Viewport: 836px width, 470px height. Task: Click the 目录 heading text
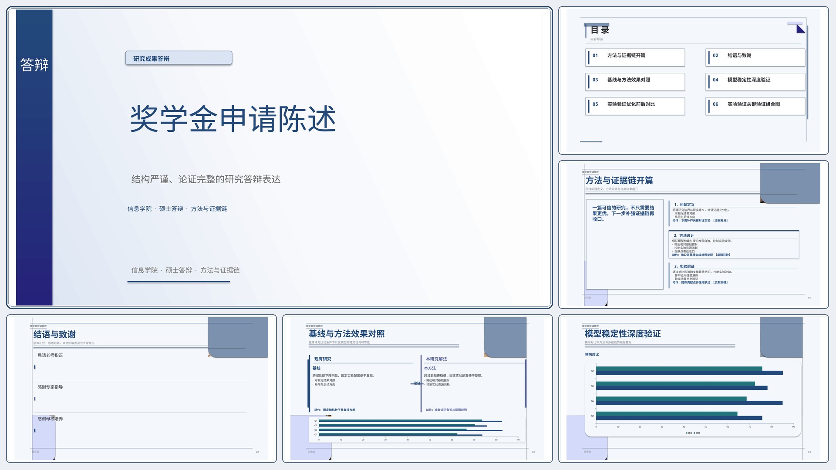click(x=600, y=30)
